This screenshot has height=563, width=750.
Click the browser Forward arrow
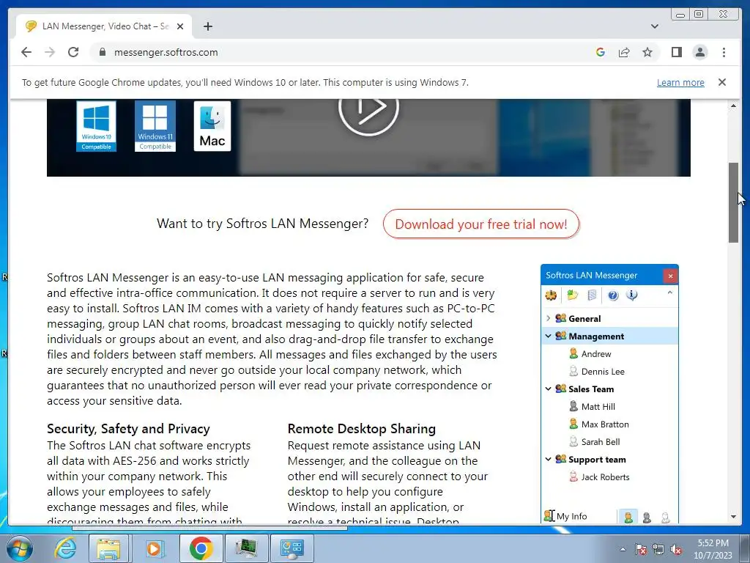click(x=50, y=52)
